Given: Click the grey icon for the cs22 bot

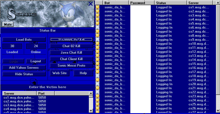Looking at the screenshot, I should pos(97,92).
